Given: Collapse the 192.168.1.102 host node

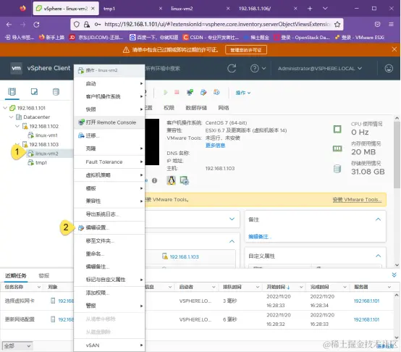Looking at the screenshot, I should (x=17, y=126).
